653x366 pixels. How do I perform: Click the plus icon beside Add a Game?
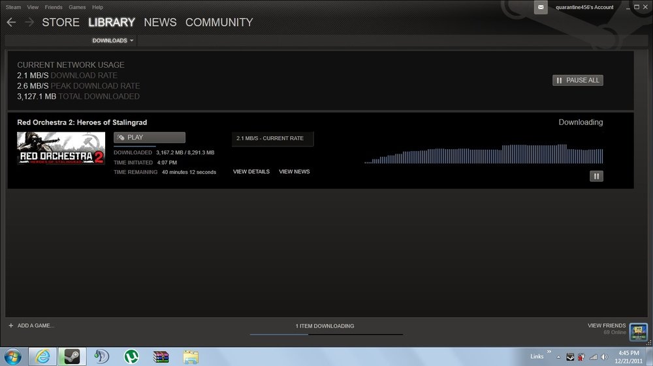tap(11, 326)
